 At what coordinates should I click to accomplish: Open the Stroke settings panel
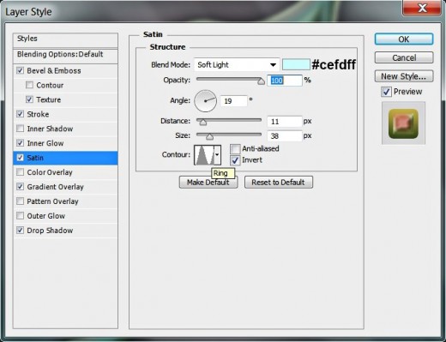[x=38, y=114]
